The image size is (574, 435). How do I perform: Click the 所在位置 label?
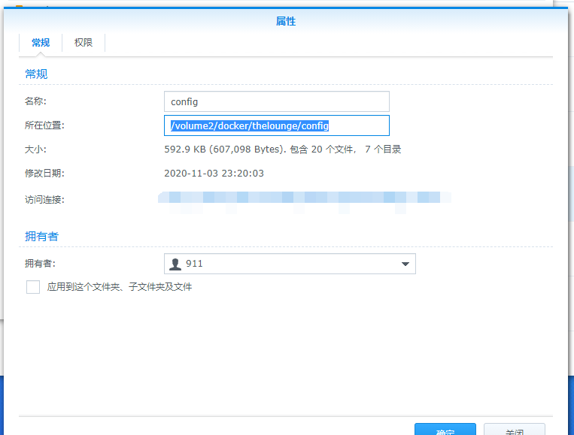click(x=44, y=125)
